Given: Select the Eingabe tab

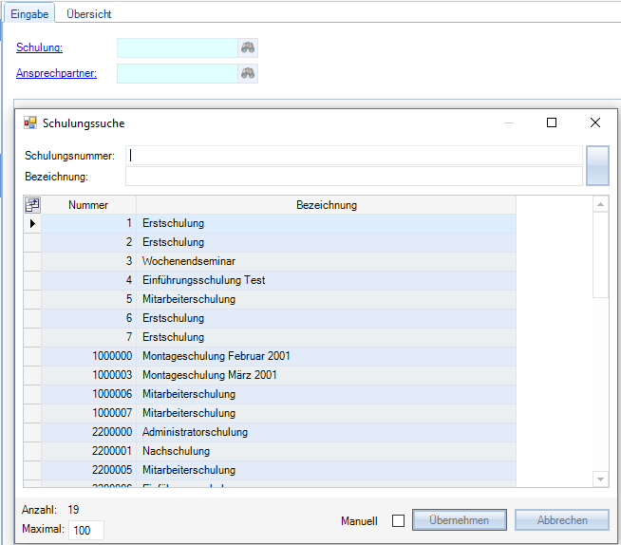Looking at the screenshot, I should click(x=28, y=14).
